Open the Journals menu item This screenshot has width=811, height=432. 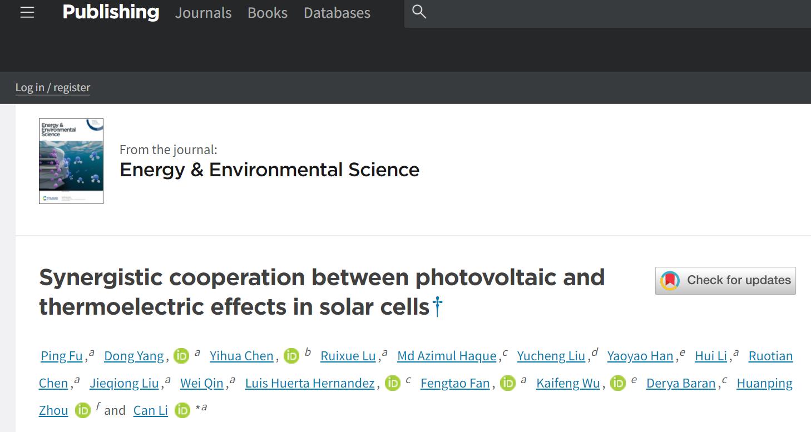[203, 13]
